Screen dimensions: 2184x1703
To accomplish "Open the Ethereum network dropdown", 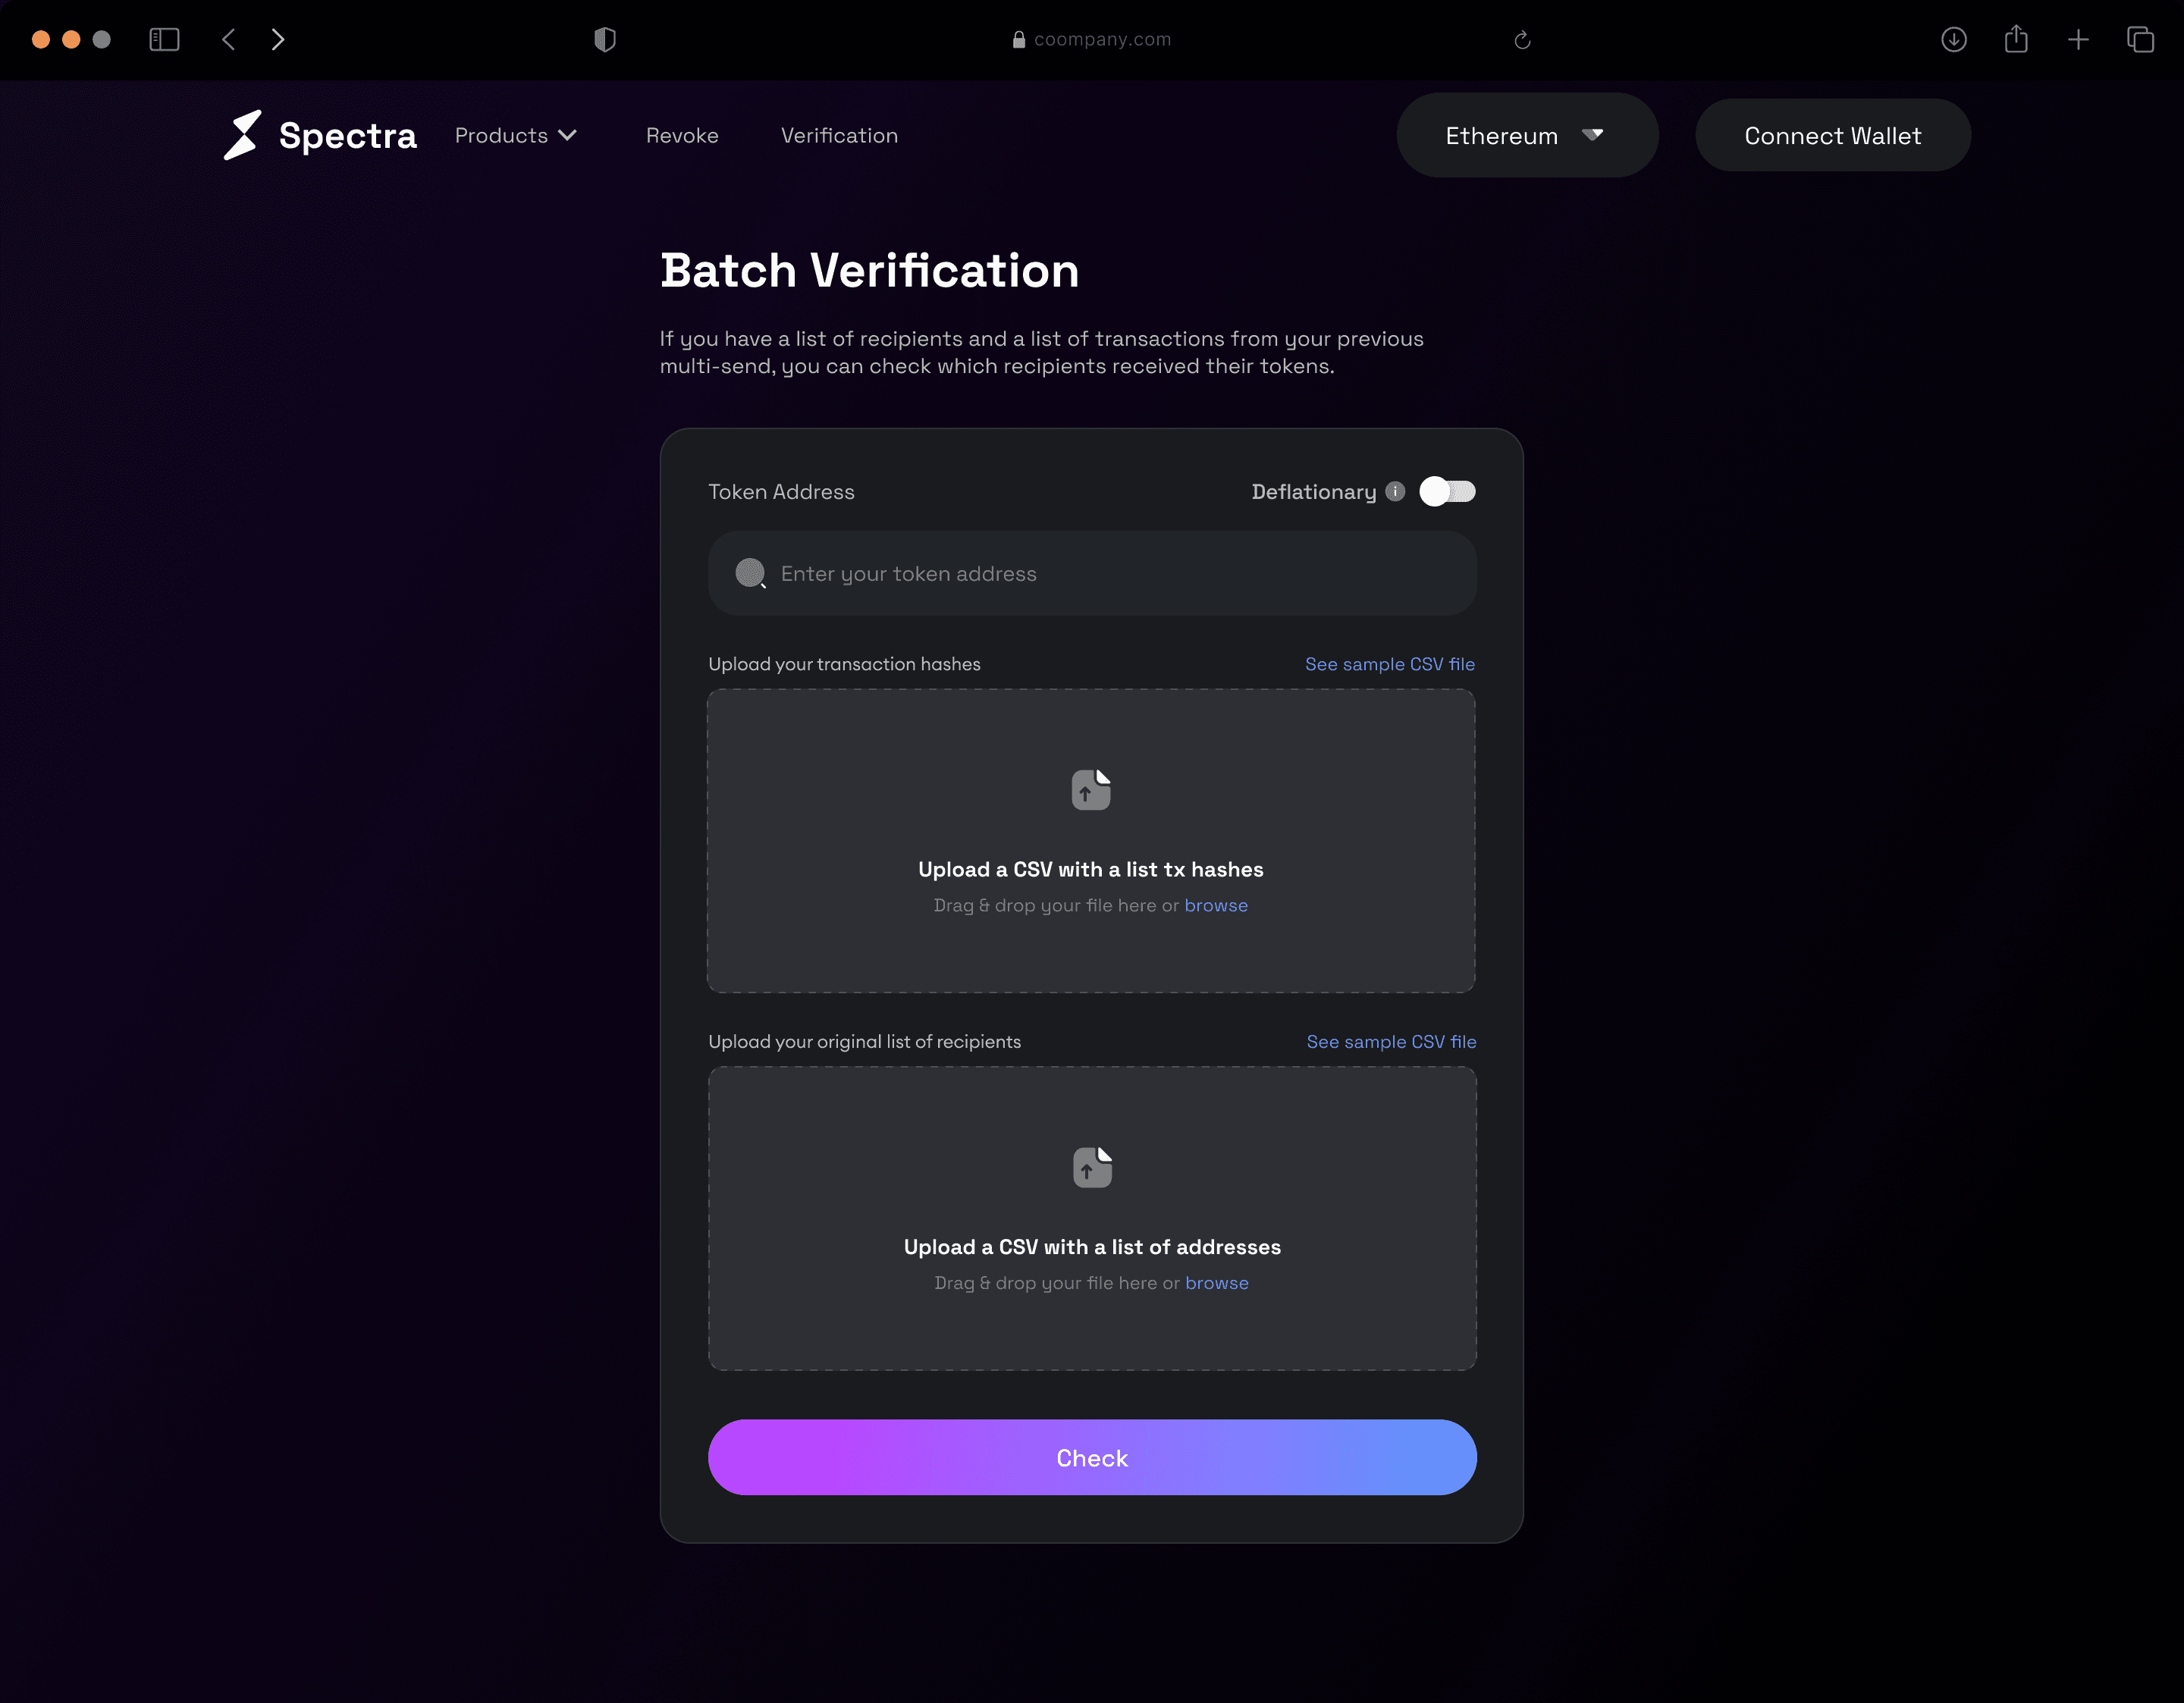I will click(x=1526, y=135).
